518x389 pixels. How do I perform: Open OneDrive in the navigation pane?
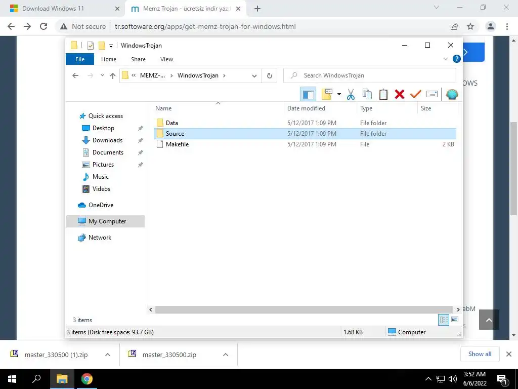101,205
